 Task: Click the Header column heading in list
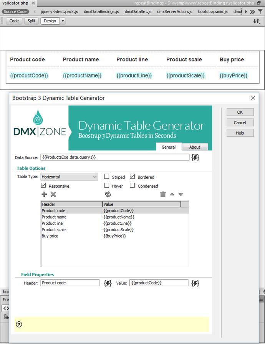coord(72,204)
